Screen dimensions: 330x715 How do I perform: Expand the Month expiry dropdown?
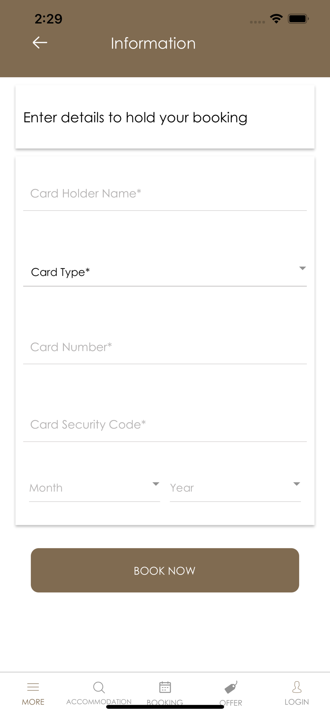pyautogui.click(x=94, y=488)
